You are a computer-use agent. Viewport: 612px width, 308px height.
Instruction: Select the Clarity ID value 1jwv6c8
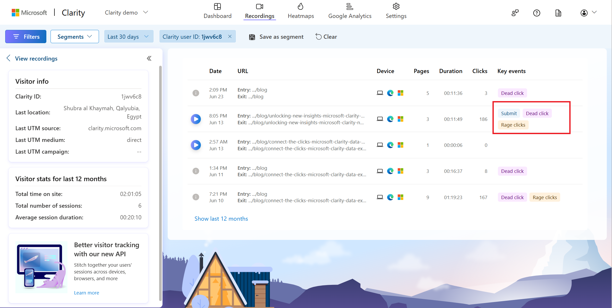[131, 96]
